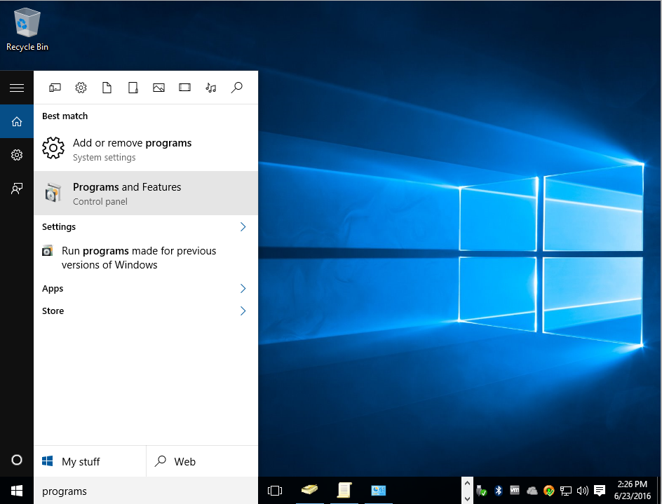Viewport: 662px width, 504px height.
Task: Click the System settings subtitle
Action: pyautogui.click(x=104, y=158)
